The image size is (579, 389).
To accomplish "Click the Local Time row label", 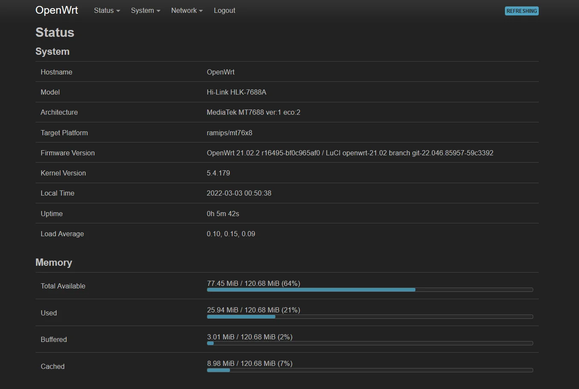I will [57, 193].
